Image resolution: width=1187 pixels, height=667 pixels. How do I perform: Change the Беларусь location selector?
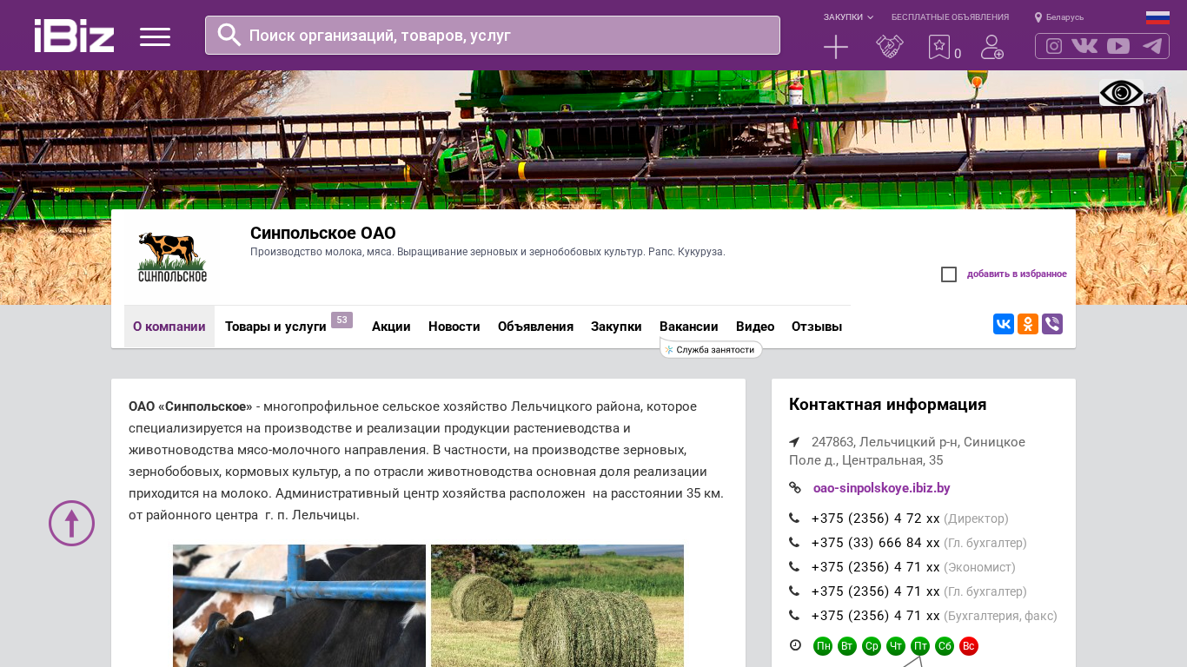(1059, 17)
